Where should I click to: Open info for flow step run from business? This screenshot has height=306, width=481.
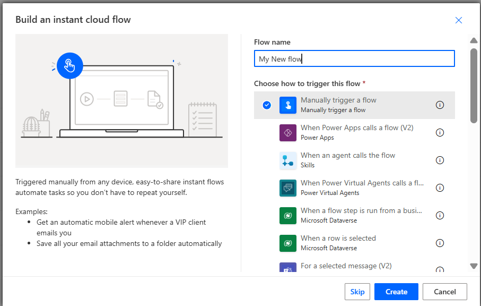(x=440, y=216)
